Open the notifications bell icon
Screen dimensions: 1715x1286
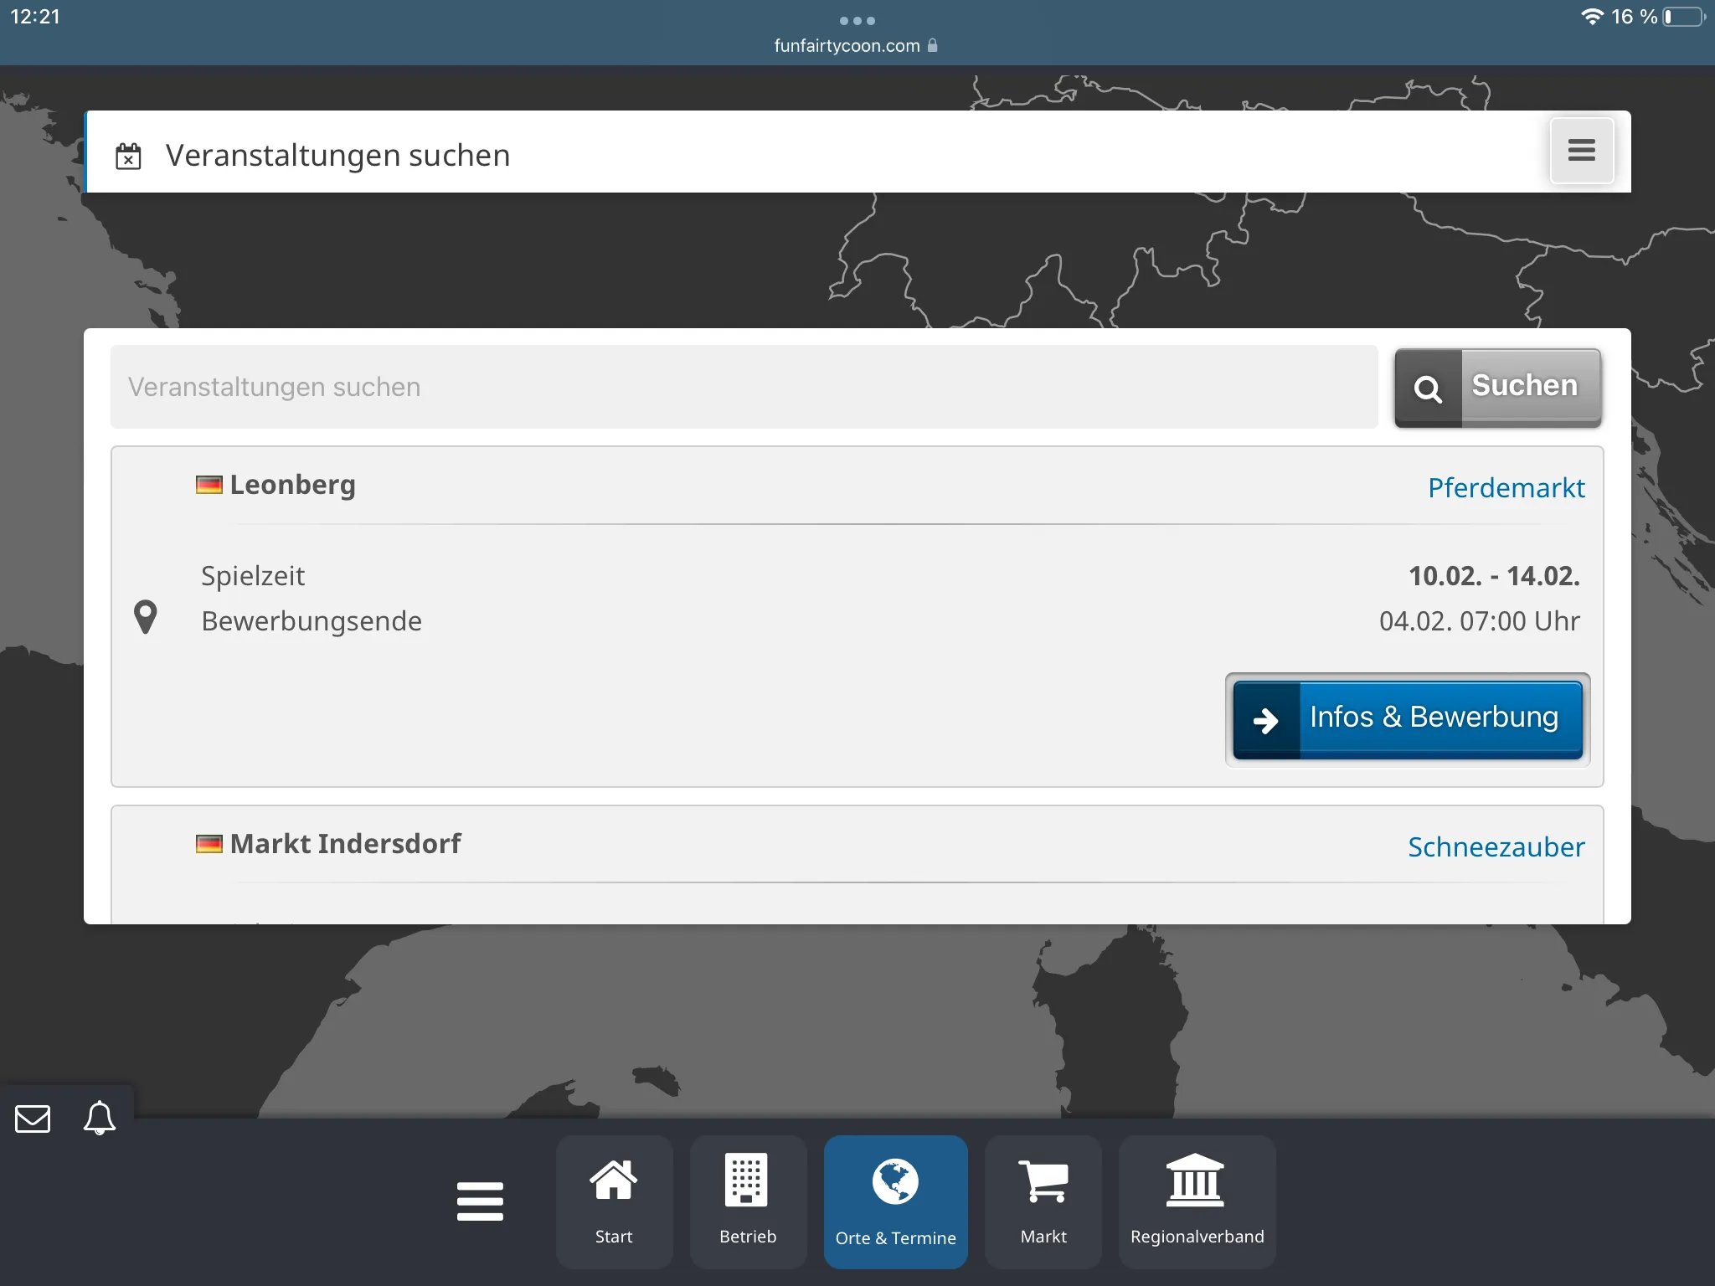(x=99, y=1119)
